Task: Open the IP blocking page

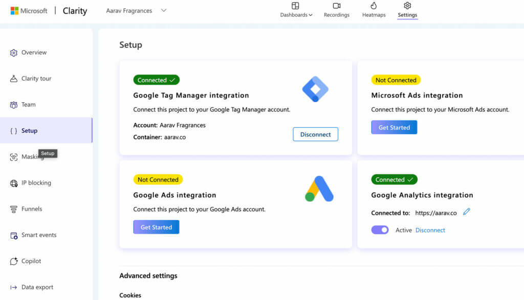Action: [x=35, y=182]
